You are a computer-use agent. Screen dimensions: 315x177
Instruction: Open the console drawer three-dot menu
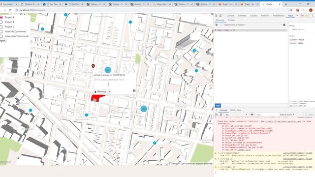(x=216, y=110)
